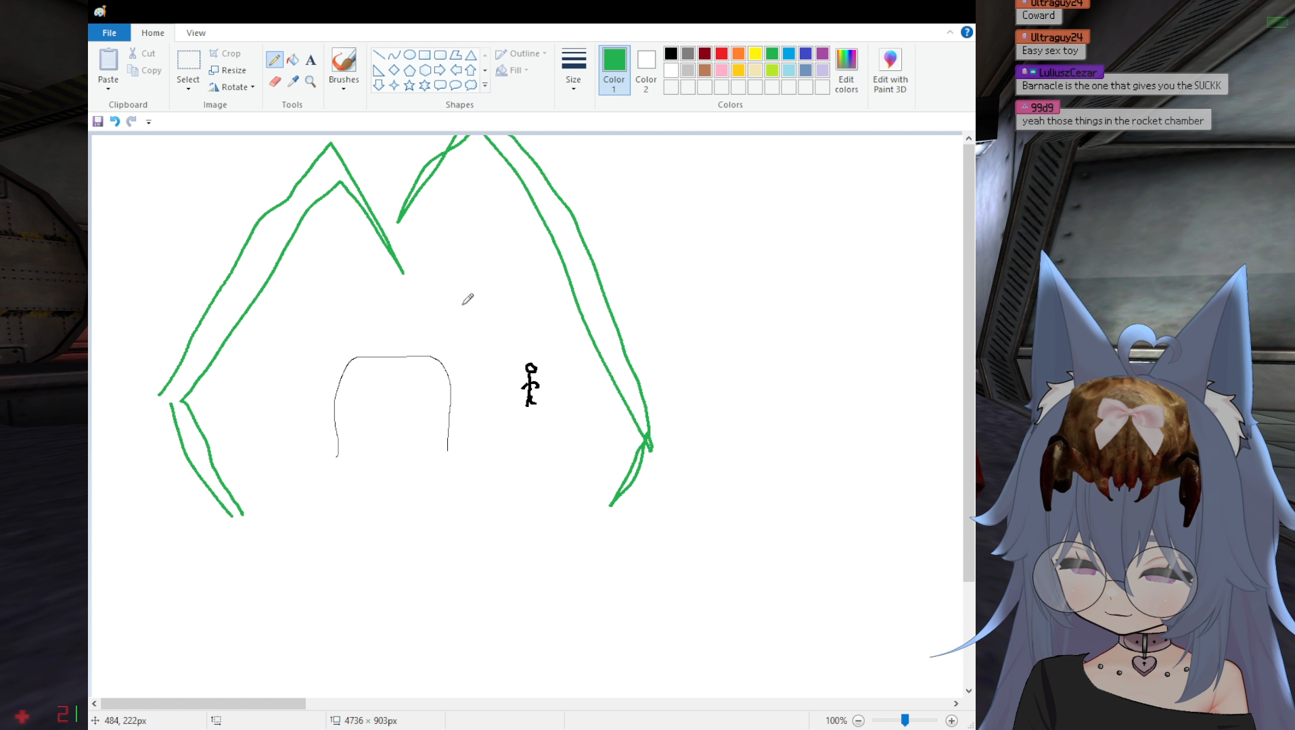Click the Paste clipboard icon
Image resolution: width=1295 pixels, height=730 pixels.
(x=108, y=59)
